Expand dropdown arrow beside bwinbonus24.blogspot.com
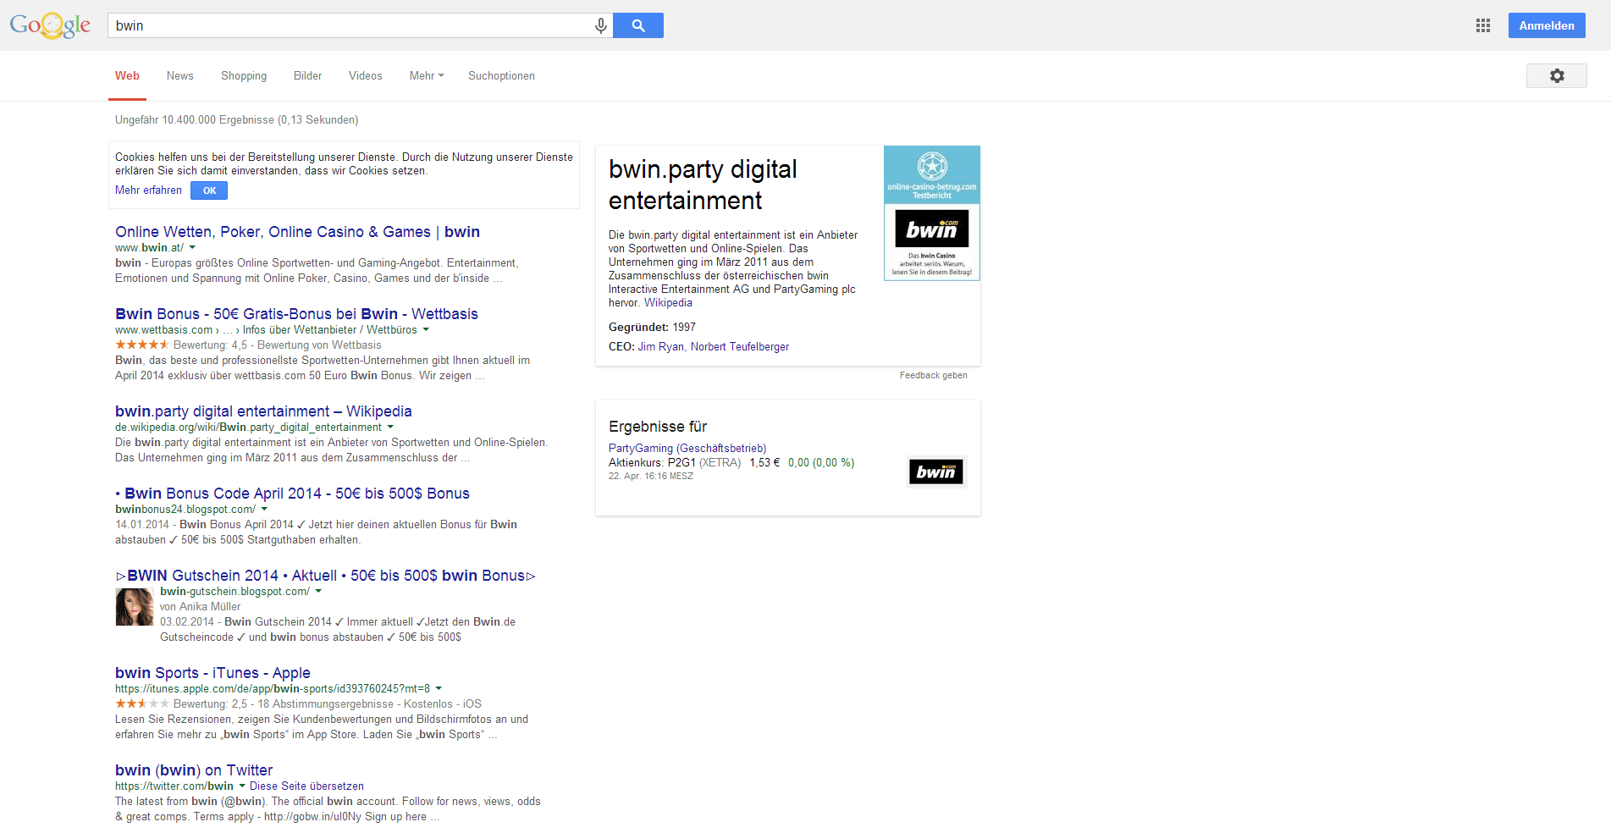Screen dimensions: 1611x833 click(x=264, y=510)
